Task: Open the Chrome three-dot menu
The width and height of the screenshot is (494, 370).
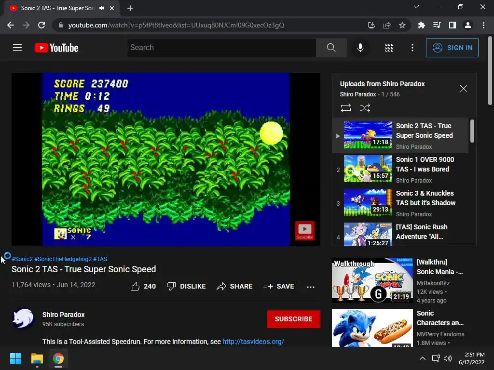Action: pyautogui.click(x=483, y=25)
